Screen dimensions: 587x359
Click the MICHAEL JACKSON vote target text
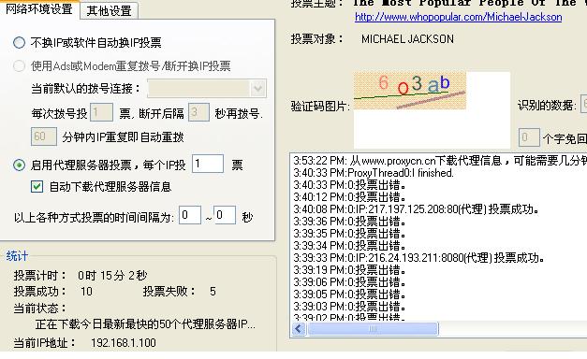tap(407, 39)
